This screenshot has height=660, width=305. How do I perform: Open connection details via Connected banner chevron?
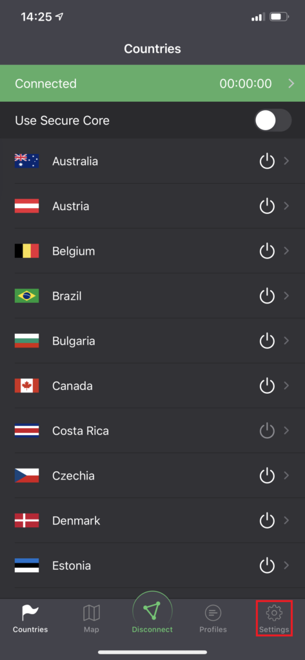[291, 83]
